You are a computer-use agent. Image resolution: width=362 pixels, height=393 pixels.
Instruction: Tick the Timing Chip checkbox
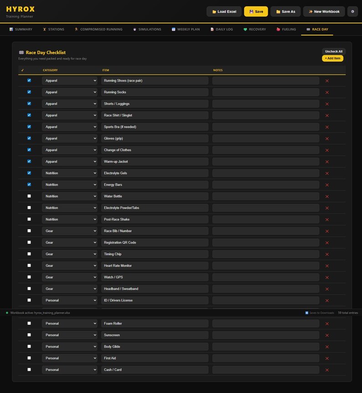29,254
